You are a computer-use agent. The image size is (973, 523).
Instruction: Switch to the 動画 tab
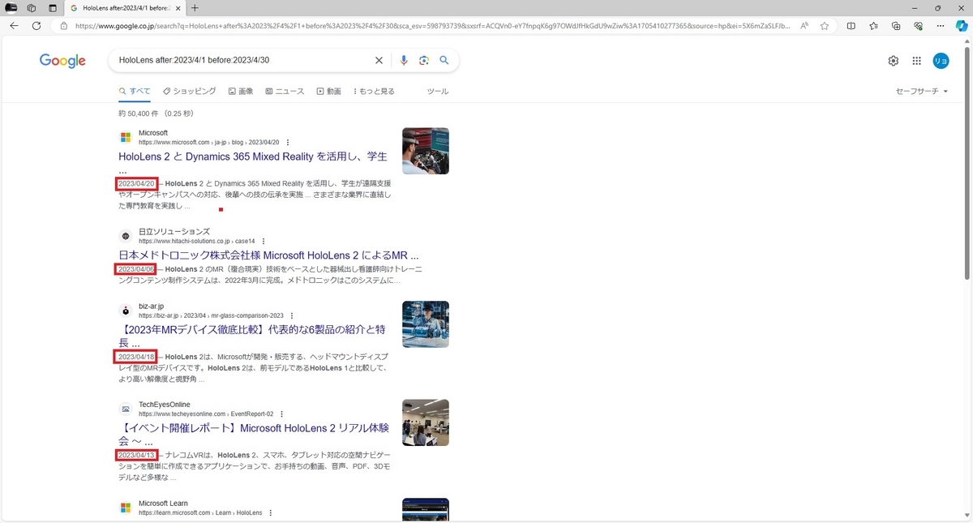328,92
